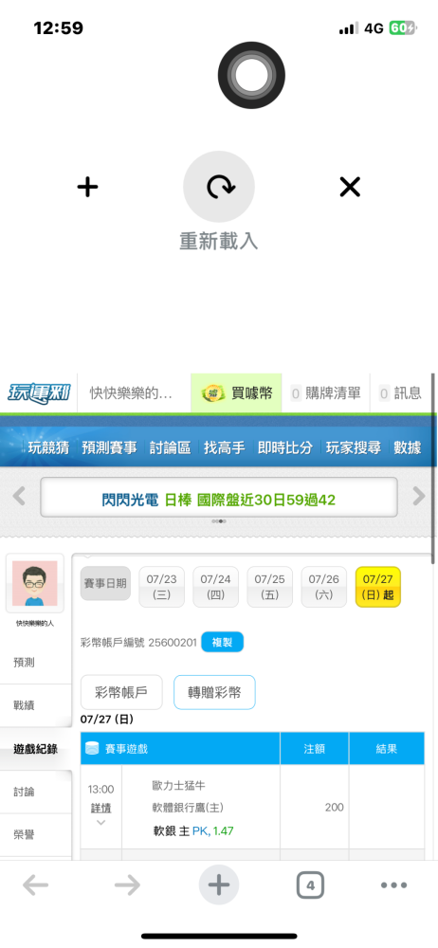Viewport: 438px width, 948px height.
Task: Tap the reload (重新載入) circular arrow icon
Action: tap(219, 187)
